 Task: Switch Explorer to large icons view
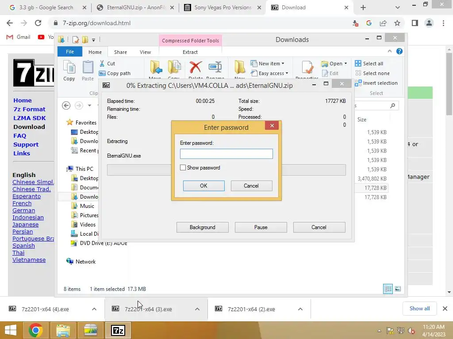(x=398, y=289)
